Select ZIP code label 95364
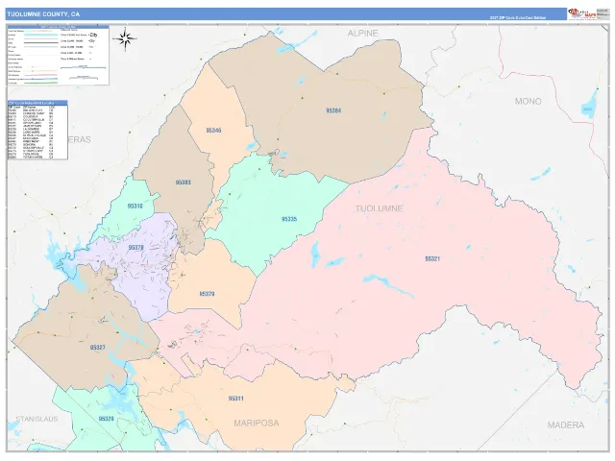This screenshot has width=615, height=461. (333, 110)
